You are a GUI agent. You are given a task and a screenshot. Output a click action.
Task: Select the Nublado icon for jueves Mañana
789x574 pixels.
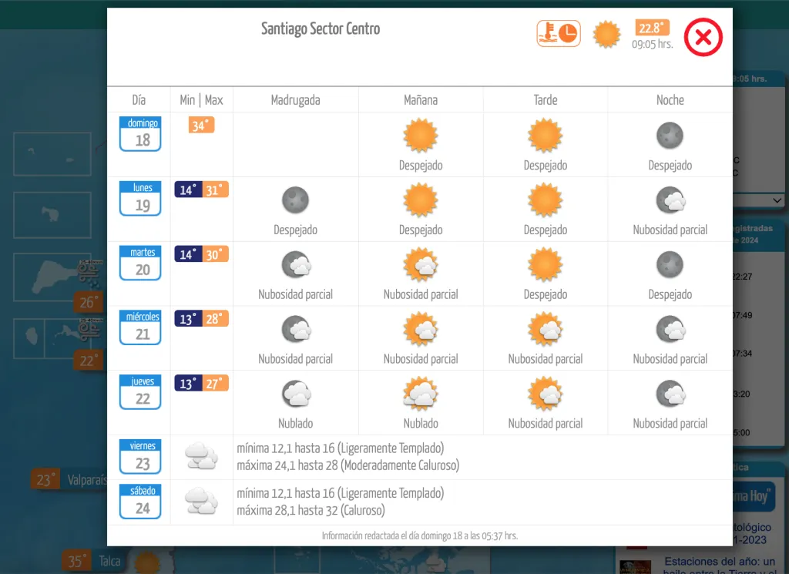[x=421, y=394]
